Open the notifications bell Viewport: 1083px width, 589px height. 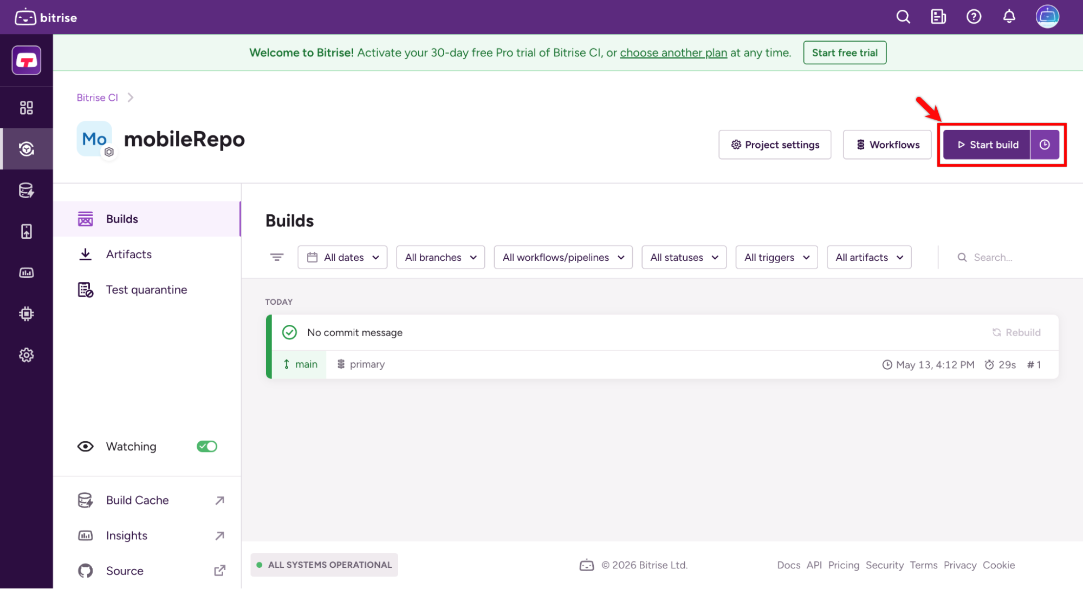(1009, 17)
